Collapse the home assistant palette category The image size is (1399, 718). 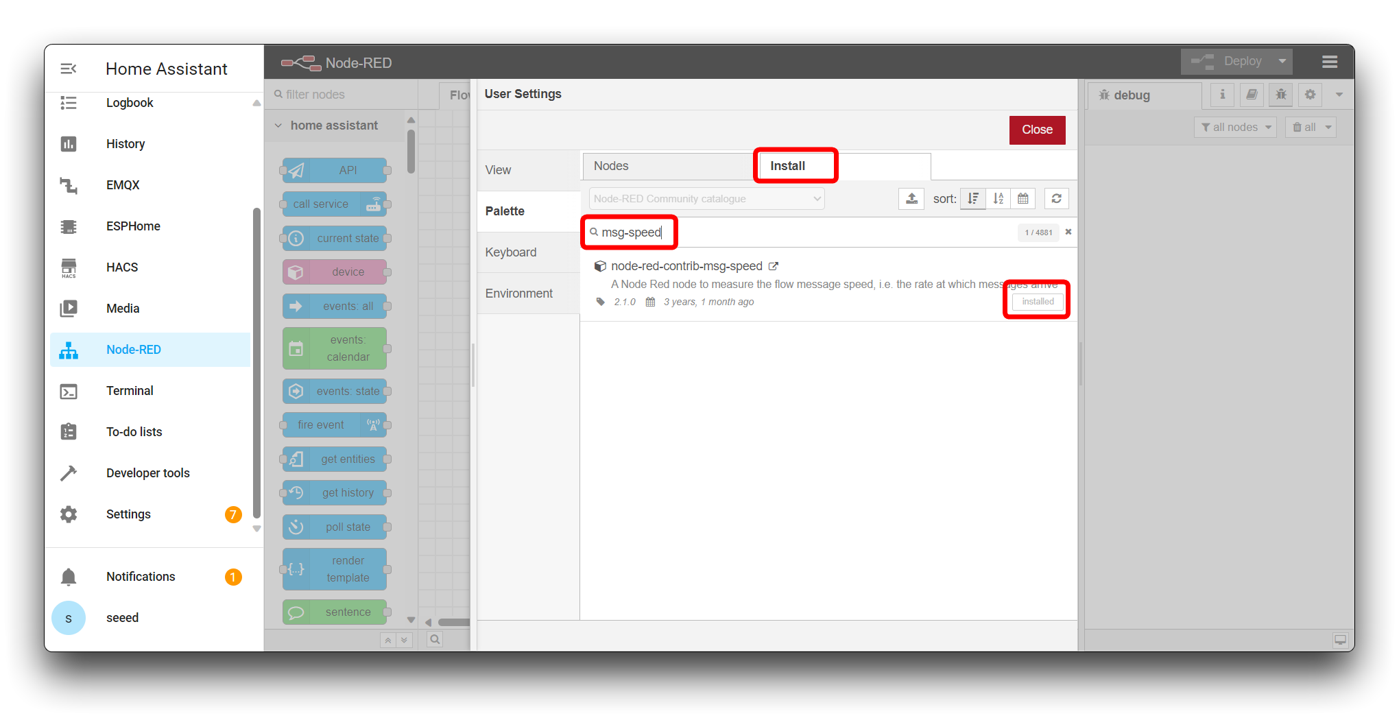pos(334,125)
